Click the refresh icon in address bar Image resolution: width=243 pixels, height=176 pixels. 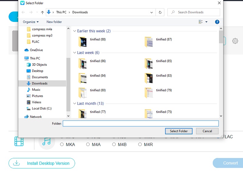click(160, 12)
